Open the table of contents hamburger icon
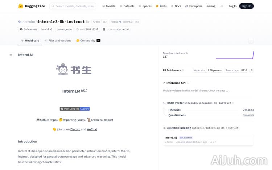The image size is (272, 170). pos(11,55)
